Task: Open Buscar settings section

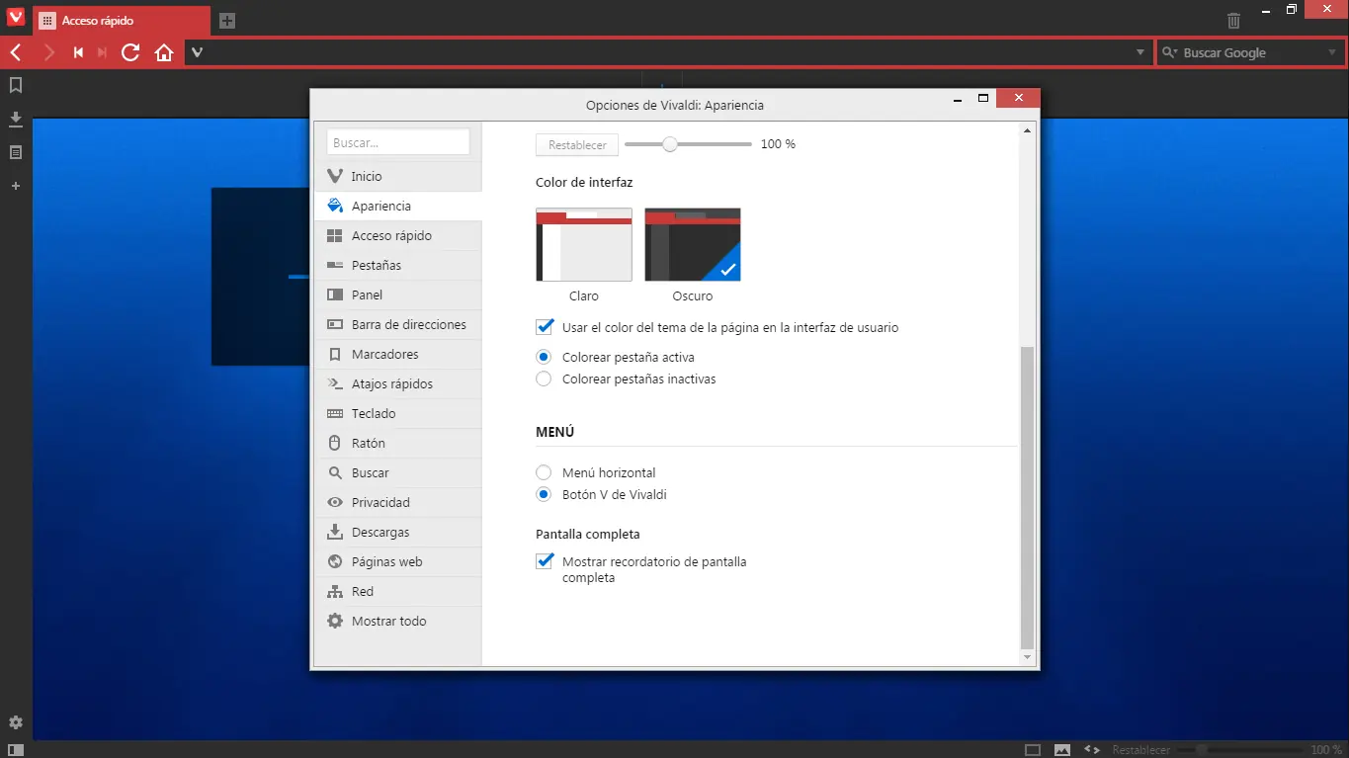Action: click(397, 472)
